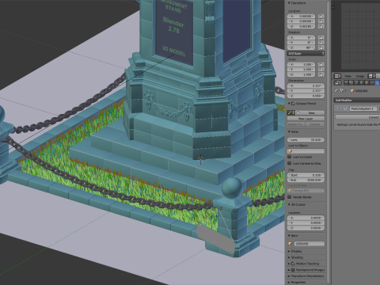Viewport: 380px width, 285px height.
Task: Show the UV editor side region arrow
Action: pyautogui.click(x=333, y=7)
